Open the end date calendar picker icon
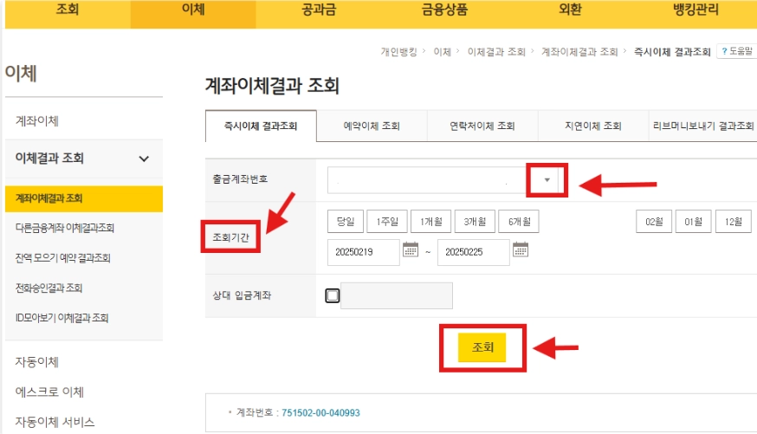Image resolution: width=757 pixels, height=434 pixels. point(521,249)
